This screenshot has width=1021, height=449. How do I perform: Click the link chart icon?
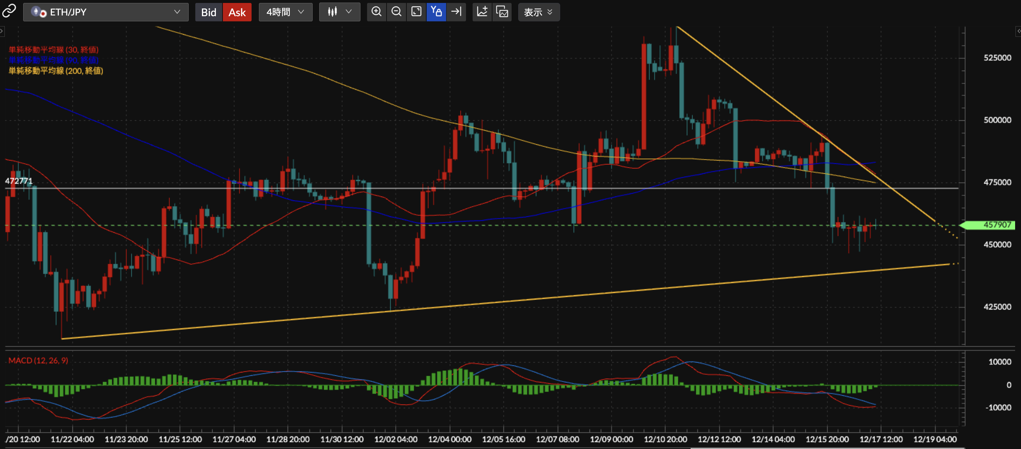click(x=9, y=11)
